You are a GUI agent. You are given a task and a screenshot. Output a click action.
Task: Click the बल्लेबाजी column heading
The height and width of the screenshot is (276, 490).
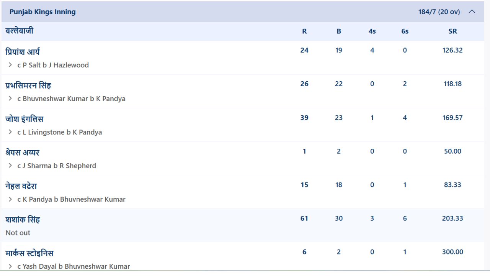tap(19, 31)
